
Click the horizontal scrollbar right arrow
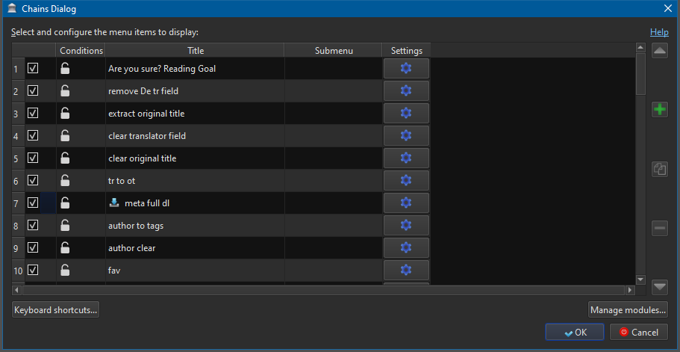[x=630, y=289]
